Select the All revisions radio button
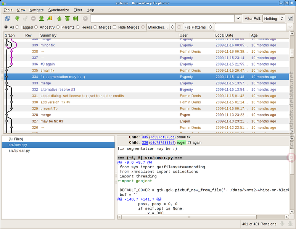The image size is (296, 229). pyautogui.click(x=6, y=27)
